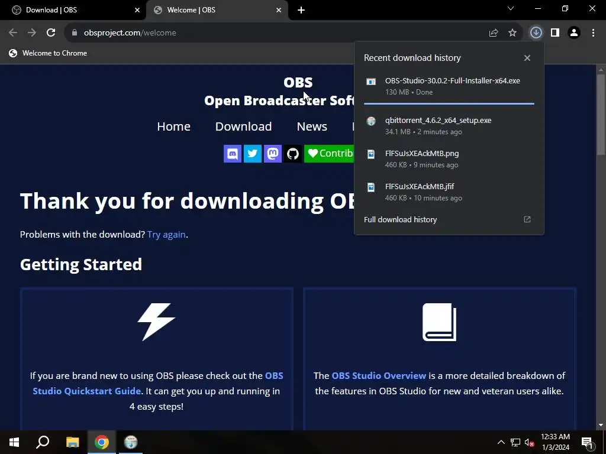Switch to the Download | OBS tab
The width and height of the screenshot is (606, 454).
(73, 10)
